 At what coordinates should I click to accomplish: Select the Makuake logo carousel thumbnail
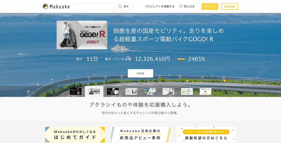tap(205, 91)
